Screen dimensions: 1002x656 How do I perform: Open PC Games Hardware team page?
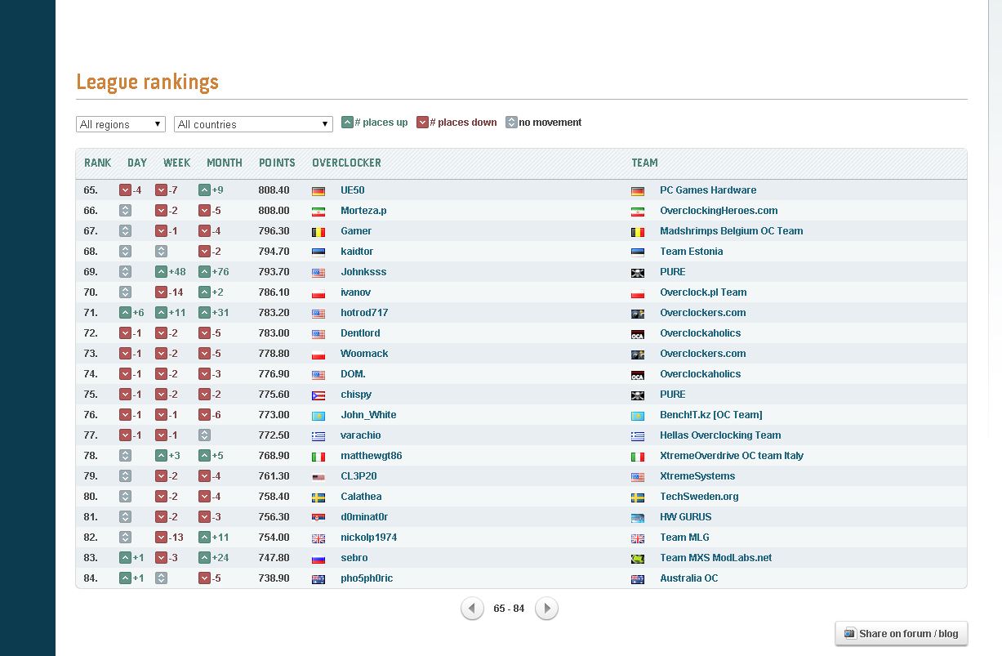click(708, 190)
